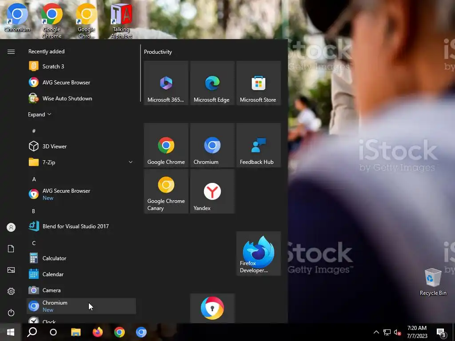Open the Action Center notifications

(x=441, y=332)
